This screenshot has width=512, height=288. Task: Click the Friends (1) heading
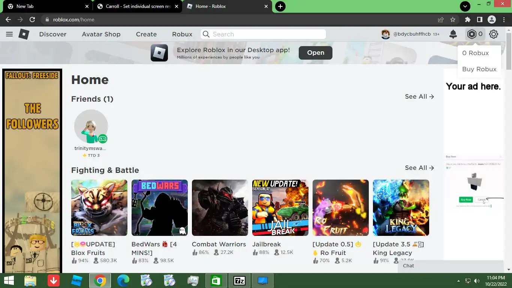pos(92,99)
